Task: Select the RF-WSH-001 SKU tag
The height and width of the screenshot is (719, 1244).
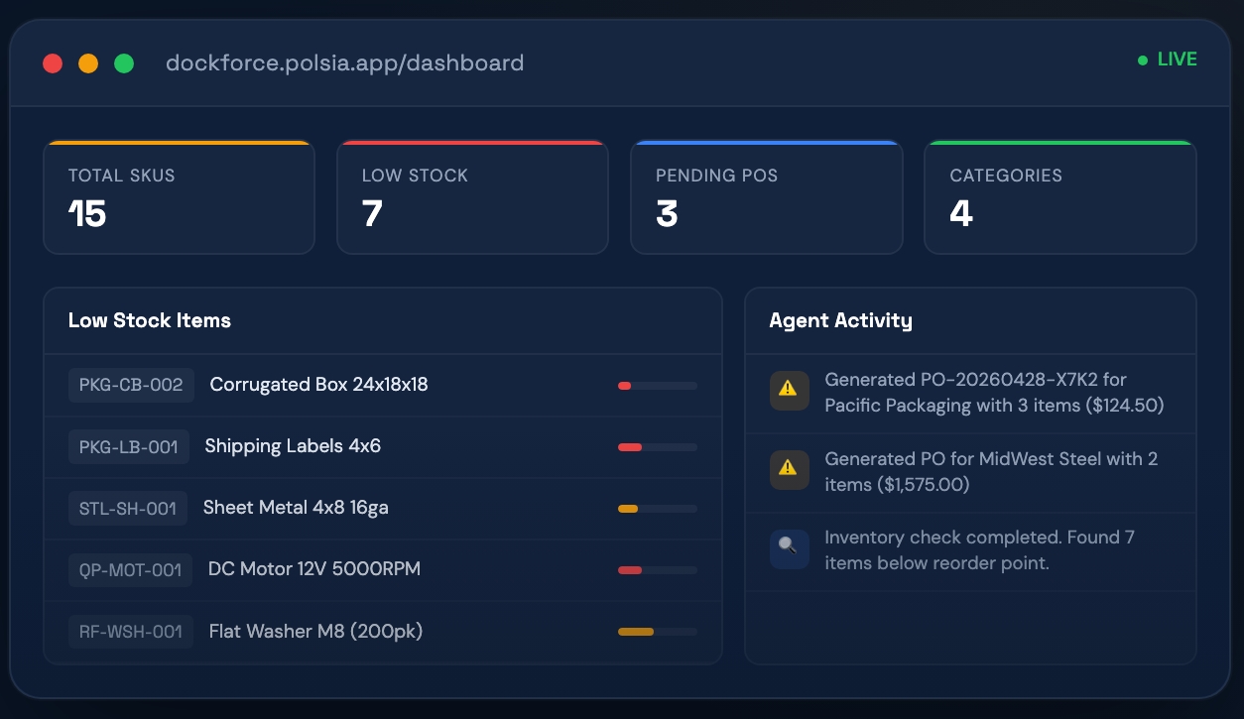Action: (x=131, y=631)
